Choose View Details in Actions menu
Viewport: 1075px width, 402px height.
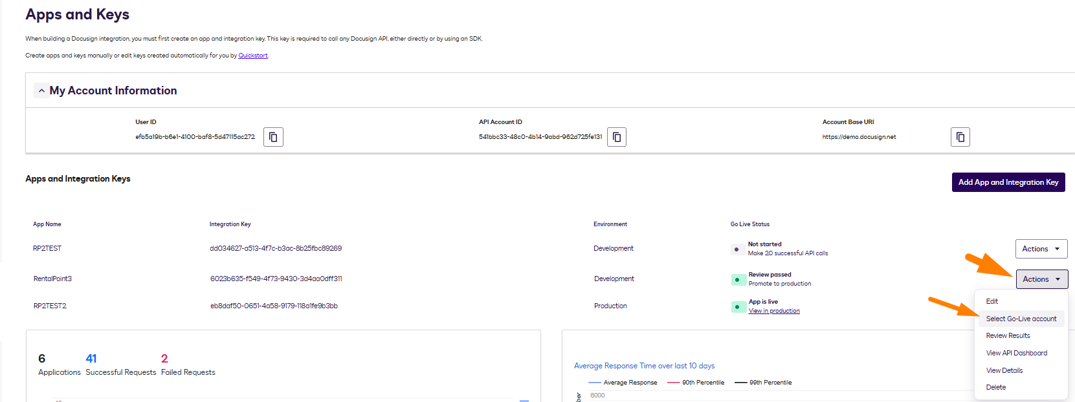(1004, 370)
